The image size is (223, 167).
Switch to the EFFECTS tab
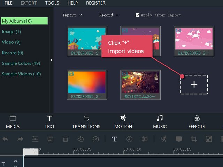[197, 122]
